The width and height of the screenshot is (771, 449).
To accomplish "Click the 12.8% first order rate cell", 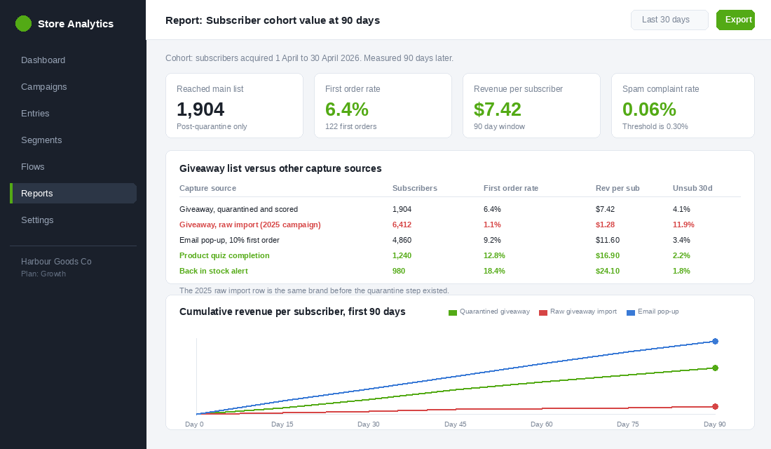I will (494, 255).
